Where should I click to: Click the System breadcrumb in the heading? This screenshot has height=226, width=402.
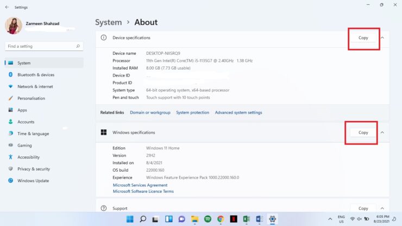click(109, 22)
